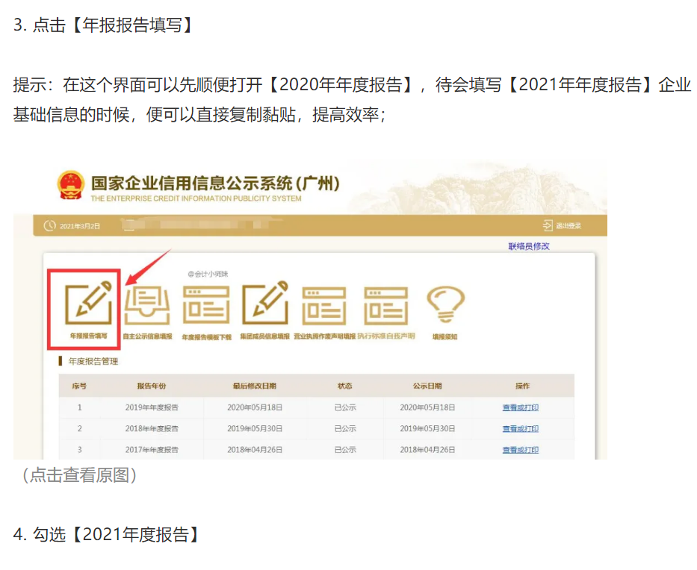
Task: Click the 填报须知 label text
Action: pyautogui.click(x=445, y=337)
